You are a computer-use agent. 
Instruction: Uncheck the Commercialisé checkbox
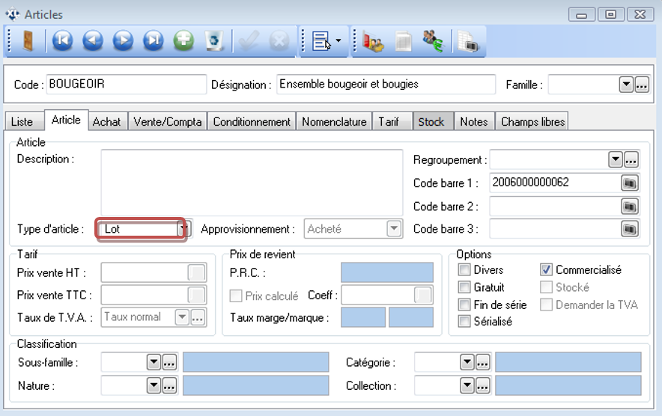pos(547,270)
